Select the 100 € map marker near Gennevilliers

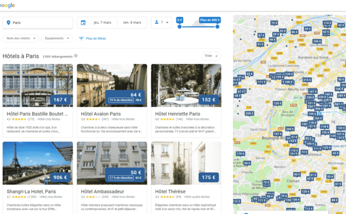(317, 41)
